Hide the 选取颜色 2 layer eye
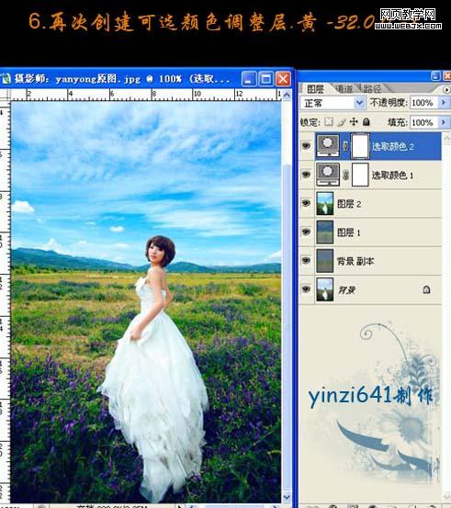451x508 pixels. [306, 146]
